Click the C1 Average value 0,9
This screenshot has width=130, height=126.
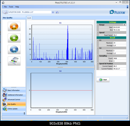point(120,45)
